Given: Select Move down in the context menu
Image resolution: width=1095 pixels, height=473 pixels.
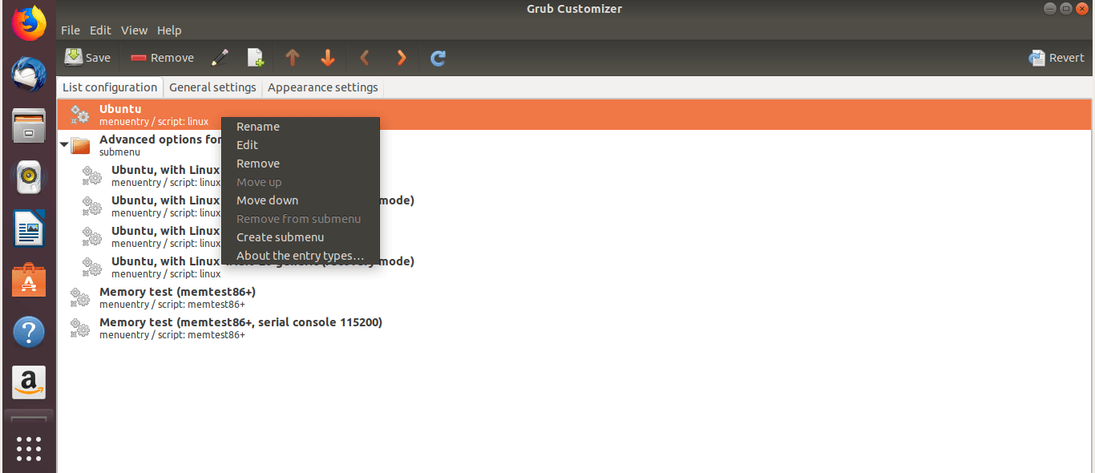Looking at the screenshot, I should tap(300, 200).
